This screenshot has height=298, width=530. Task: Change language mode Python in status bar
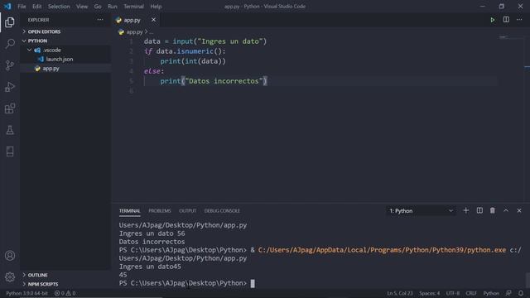pos(491,293)
